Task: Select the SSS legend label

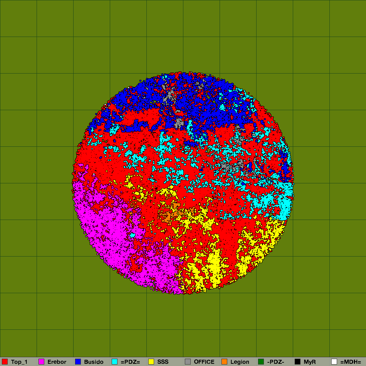Action: [163, 362]
